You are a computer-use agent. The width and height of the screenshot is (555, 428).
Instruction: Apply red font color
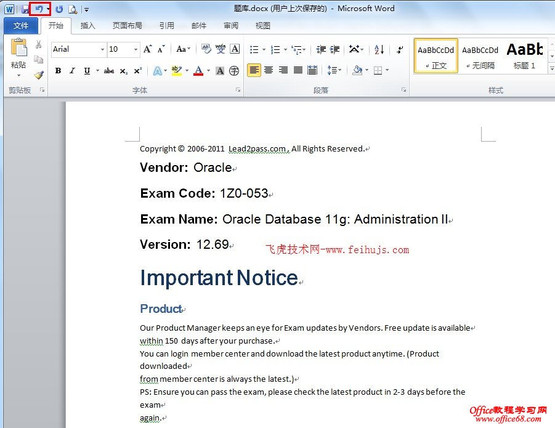(198, 71)
